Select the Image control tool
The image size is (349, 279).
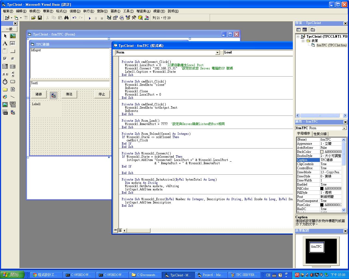5,105
